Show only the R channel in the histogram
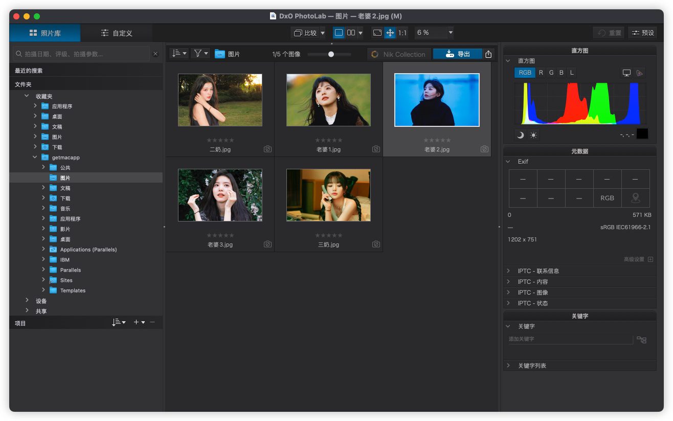This screenshot has width=673, height=421. pos(541,73)
